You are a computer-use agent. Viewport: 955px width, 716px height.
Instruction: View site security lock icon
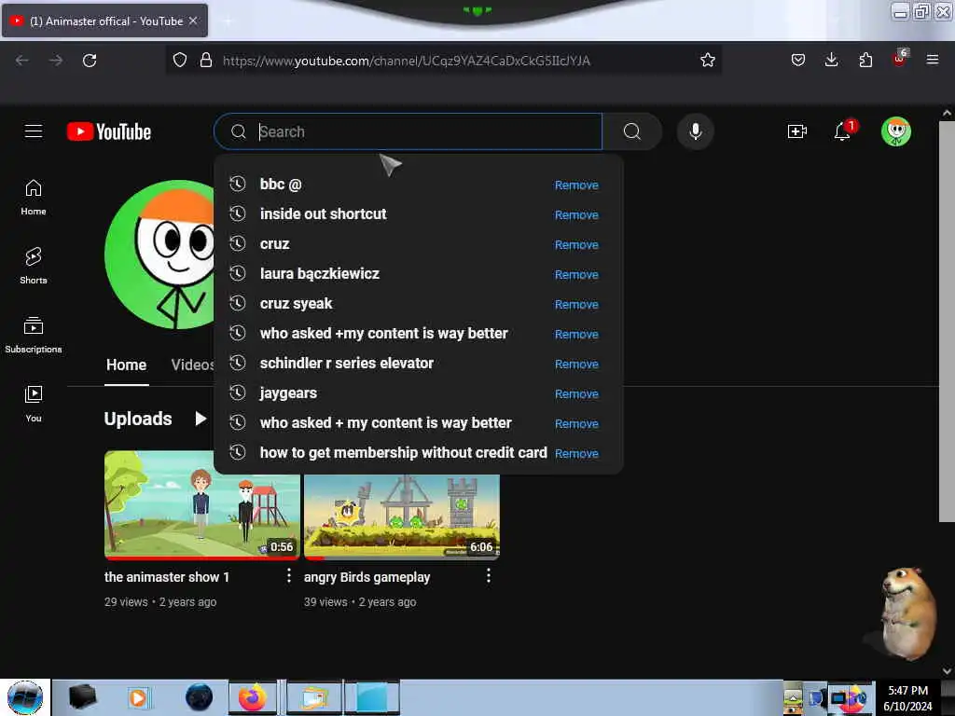pyautogui.click(x=206, y=61)
